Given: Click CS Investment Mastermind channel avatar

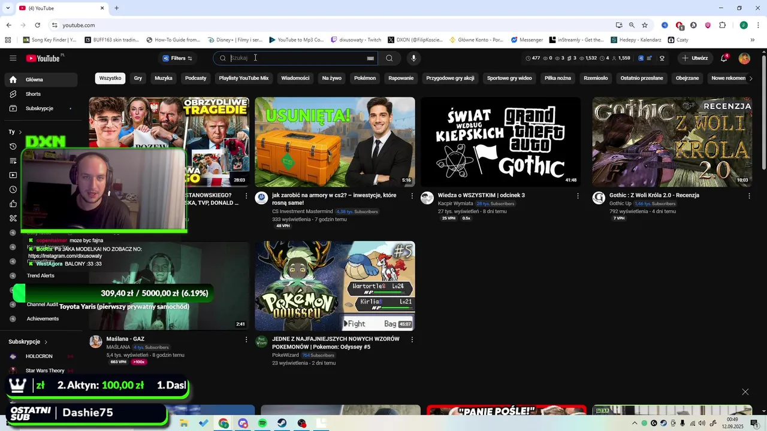Looking at the screenshot, I should (261, 198).
